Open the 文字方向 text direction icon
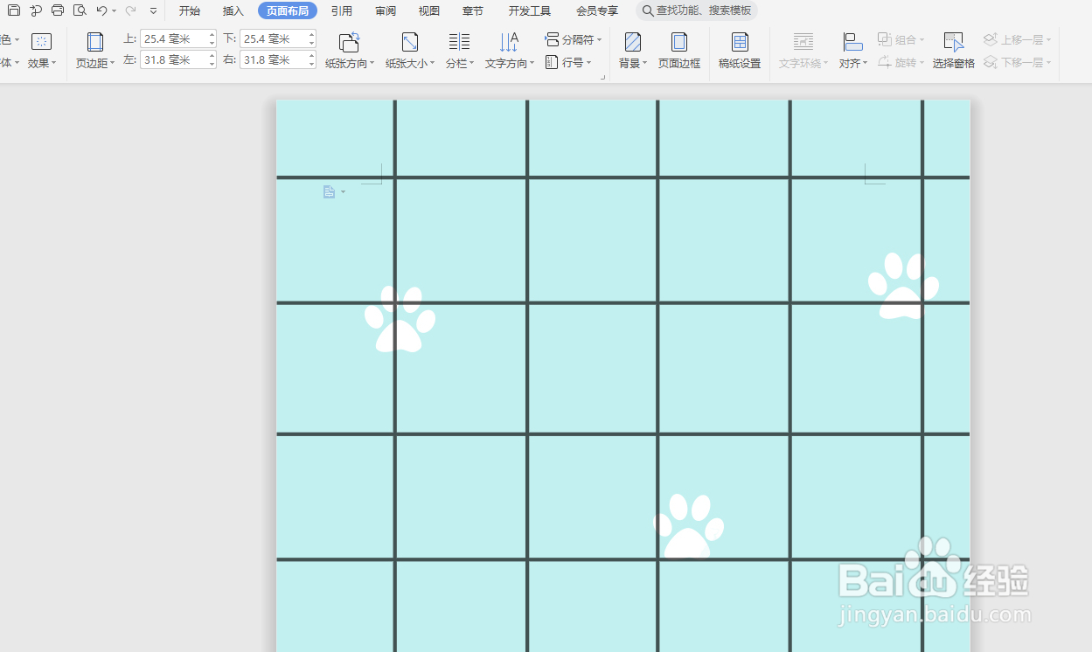 pos(509,42)
